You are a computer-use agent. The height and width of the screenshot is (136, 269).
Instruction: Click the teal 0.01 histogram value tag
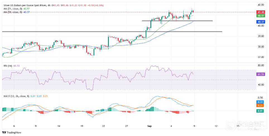(x=261, y=111)
